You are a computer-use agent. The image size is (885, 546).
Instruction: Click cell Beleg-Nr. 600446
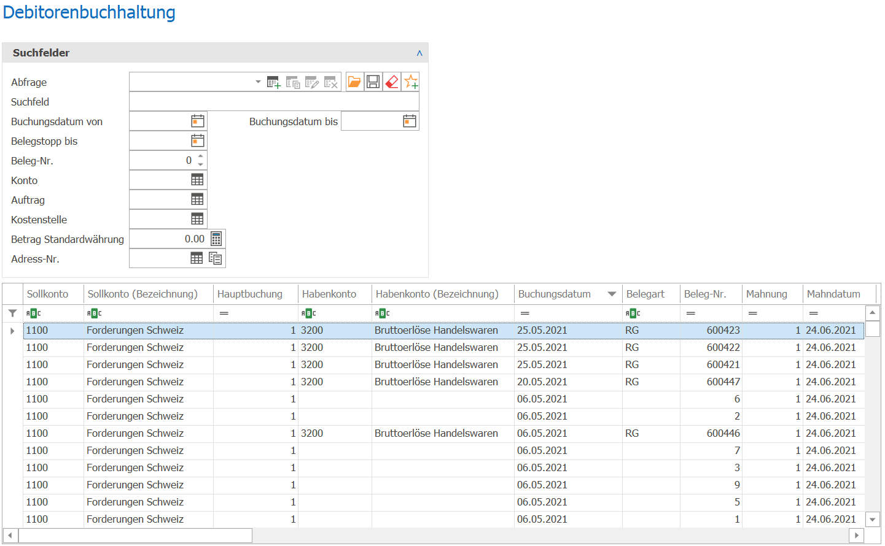711,433
